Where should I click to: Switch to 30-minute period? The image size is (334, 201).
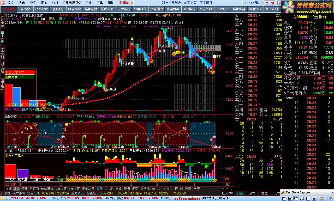[x=158, y=189]
